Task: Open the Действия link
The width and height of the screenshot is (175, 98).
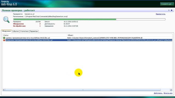Action: click(158, 93)
